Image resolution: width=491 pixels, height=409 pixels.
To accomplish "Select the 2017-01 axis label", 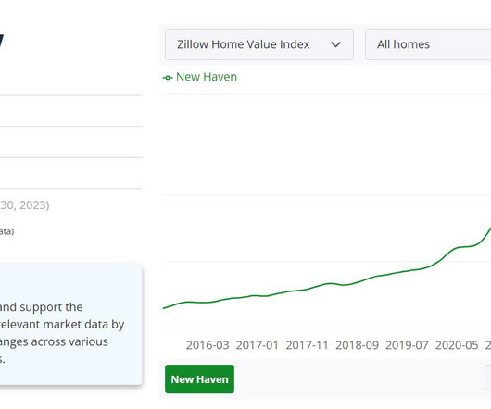I will [258, 345].
